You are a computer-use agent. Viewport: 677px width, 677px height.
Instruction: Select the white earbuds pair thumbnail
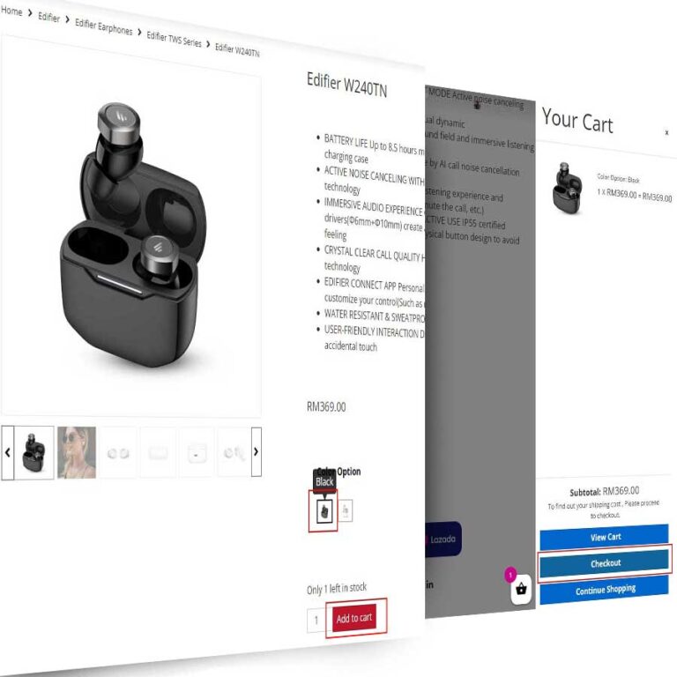pos(118,453)
